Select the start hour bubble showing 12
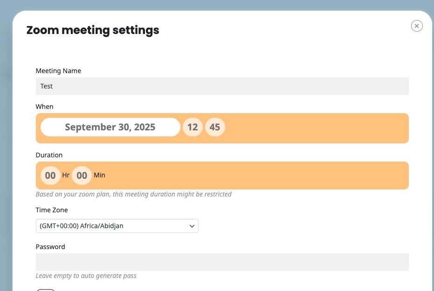Image resolution: width=434 pixels, height=291 pixels. point(193,127)
